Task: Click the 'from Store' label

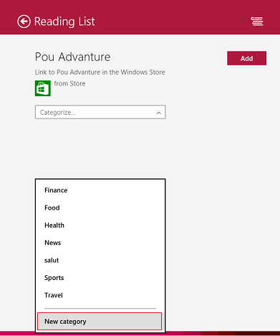Action: click(x=69, y=83)
